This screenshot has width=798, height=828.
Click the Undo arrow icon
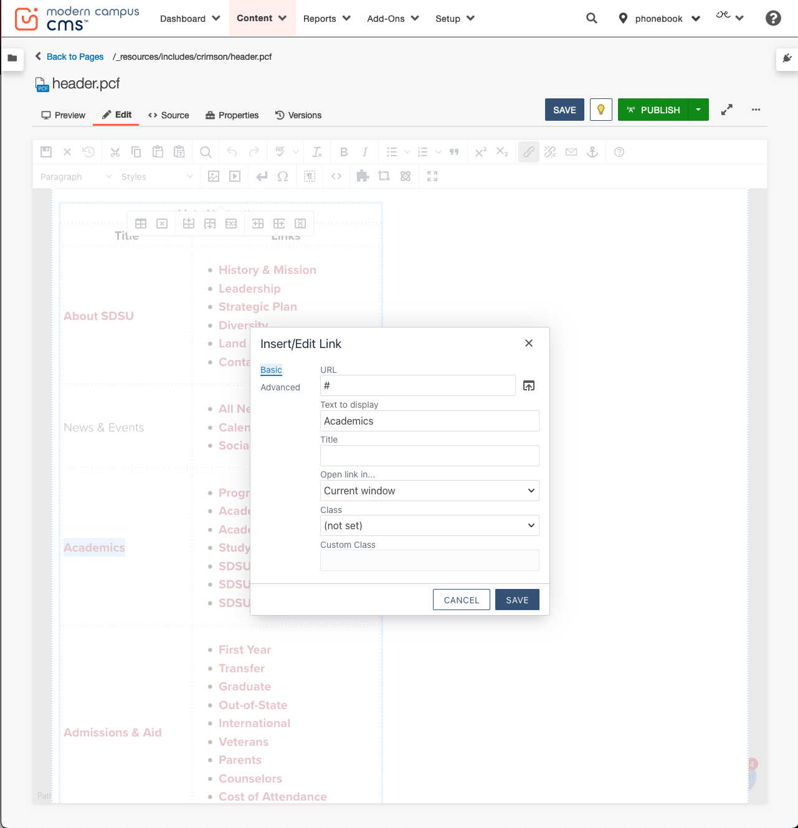232,152
